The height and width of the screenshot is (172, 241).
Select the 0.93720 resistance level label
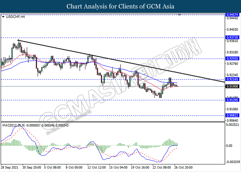232,37
